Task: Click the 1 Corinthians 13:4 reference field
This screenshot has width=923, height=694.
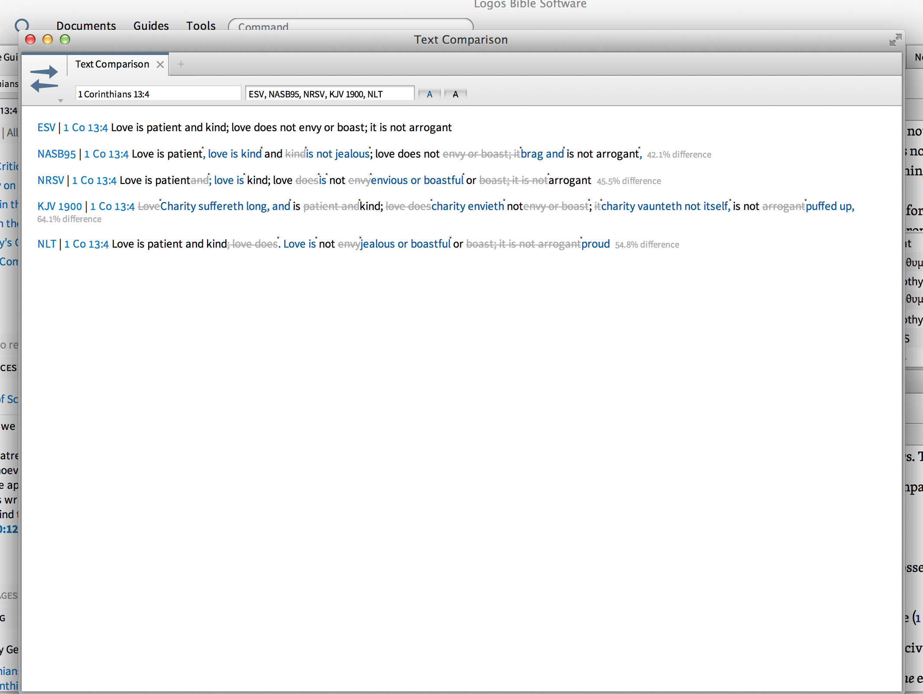Action: pos(158,94)
